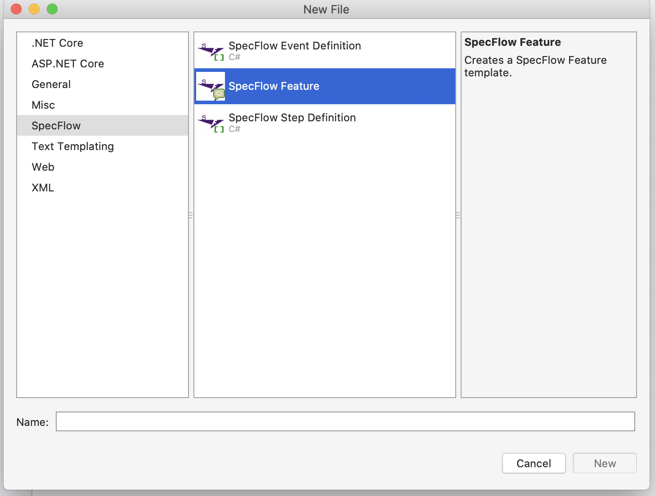Click the New button

(605, 463)
